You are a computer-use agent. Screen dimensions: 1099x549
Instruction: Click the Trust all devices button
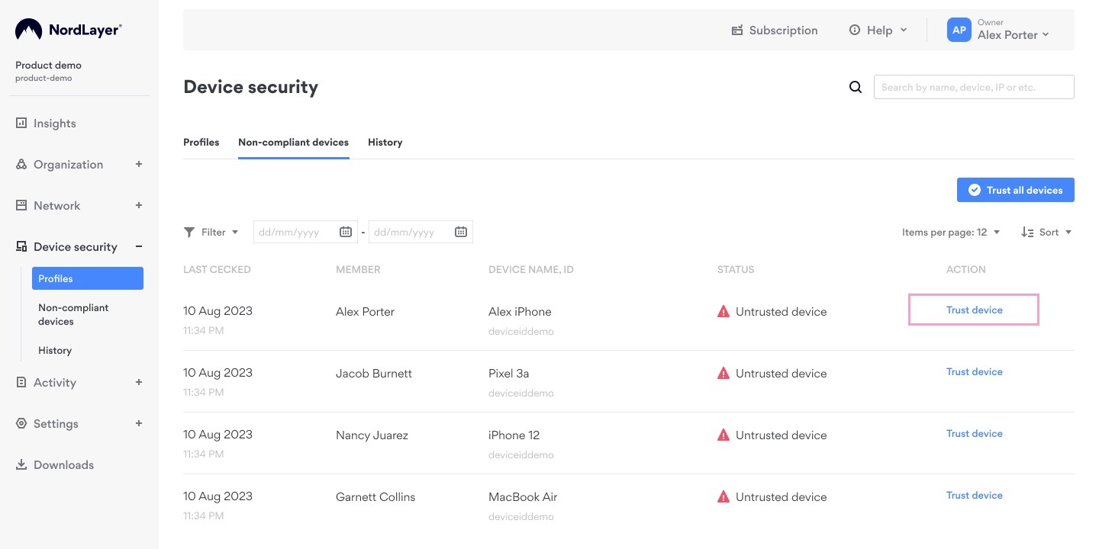click(x=1015, y=190)
